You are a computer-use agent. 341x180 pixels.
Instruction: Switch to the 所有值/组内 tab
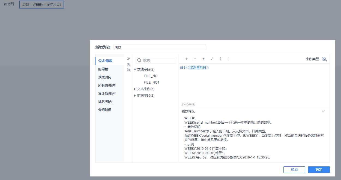pos(110,86)
